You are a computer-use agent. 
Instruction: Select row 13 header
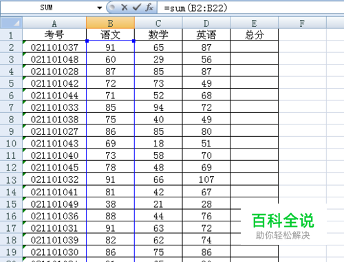(x=11, y=179)
